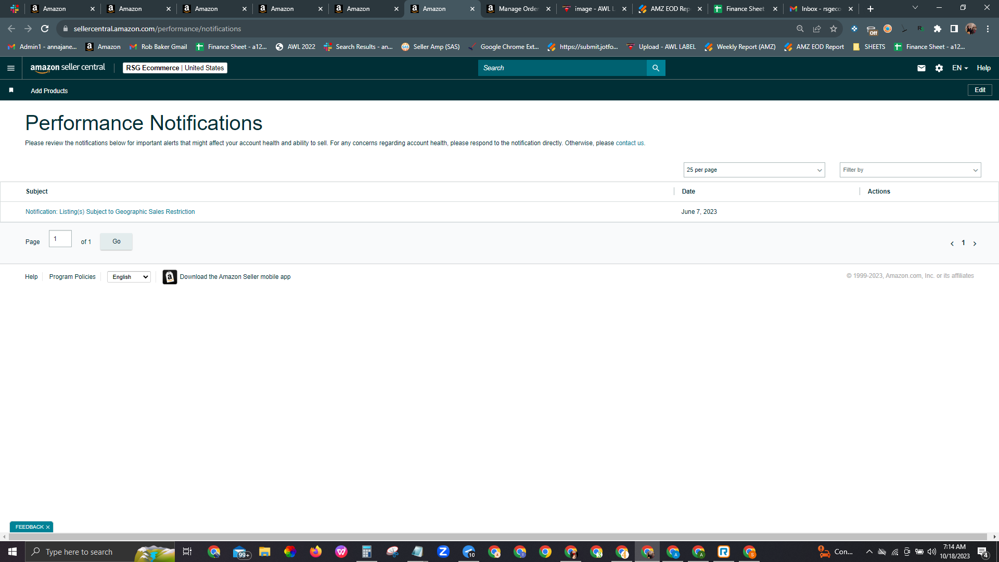Click the Amazon Seller mobile app icon
The width and height of the screenshot is (999, 562).
click(x=170, y=277)
